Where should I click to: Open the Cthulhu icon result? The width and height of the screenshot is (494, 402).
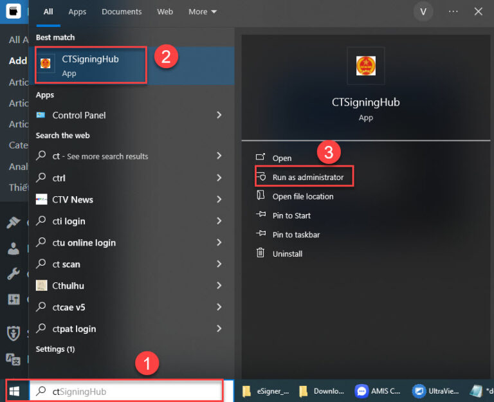click(x=41, y=286)
